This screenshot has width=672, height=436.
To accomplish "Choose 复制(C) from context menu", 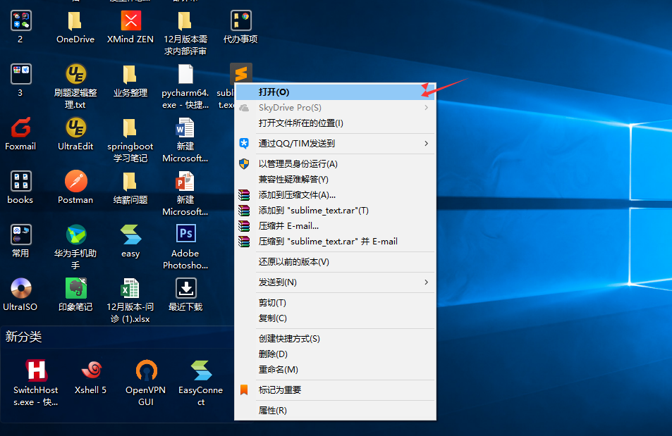I will click(335, 318).
